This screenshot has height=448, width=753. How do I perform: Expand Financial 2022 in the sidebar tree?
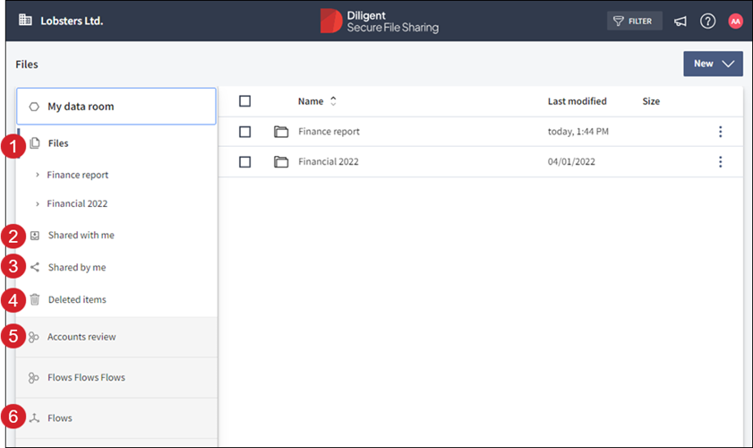(x=38, y=204)
